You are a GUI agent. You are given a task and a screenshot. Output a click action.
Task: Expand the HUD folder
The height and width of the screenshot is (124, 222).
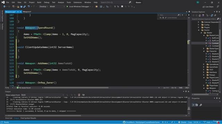pos(204,70)
